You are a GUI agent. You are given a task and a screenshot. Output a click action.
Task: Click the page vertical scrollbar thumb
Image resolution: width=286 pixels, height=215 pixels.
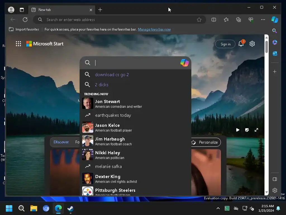(x=266, y=47)
